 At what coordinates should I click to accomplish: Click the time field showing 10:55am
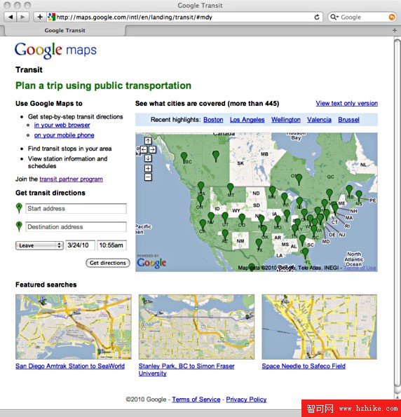(111, 245)
